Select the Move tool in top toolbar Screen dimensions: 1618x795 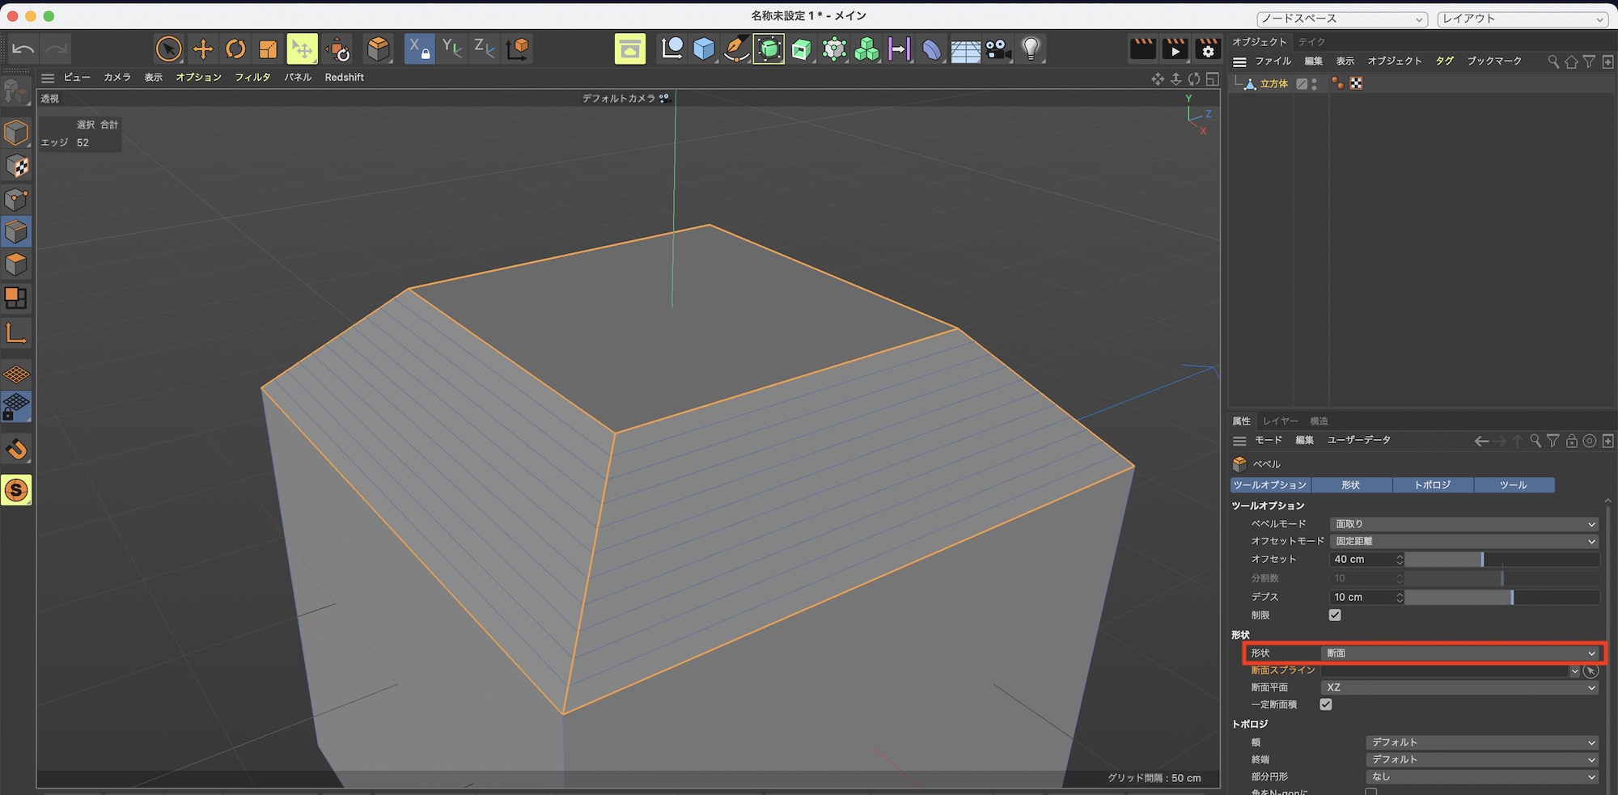pos(202,49)
